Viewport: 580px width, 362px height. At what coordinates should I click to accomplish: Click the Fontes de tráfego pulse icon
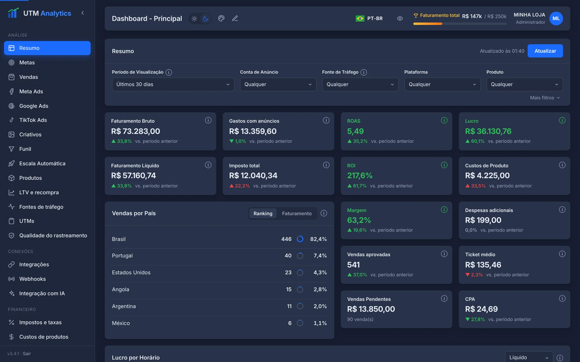pyautogui.click(x=12, y=207)
